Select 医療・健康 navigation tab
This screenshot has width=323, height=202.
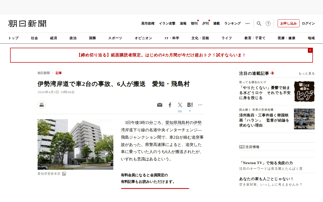tap(286, 38)
